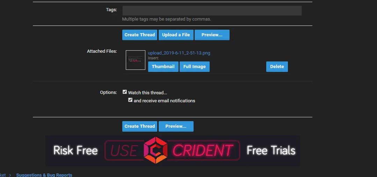Click into the Tags input field

[x=212, y=10]
